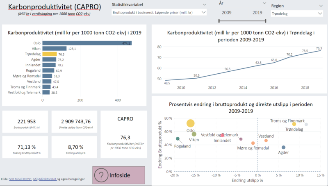The width and height of the screenshot is (328, 186).
Task: Click the Endring utslipp % axis title
Action: 247,180
